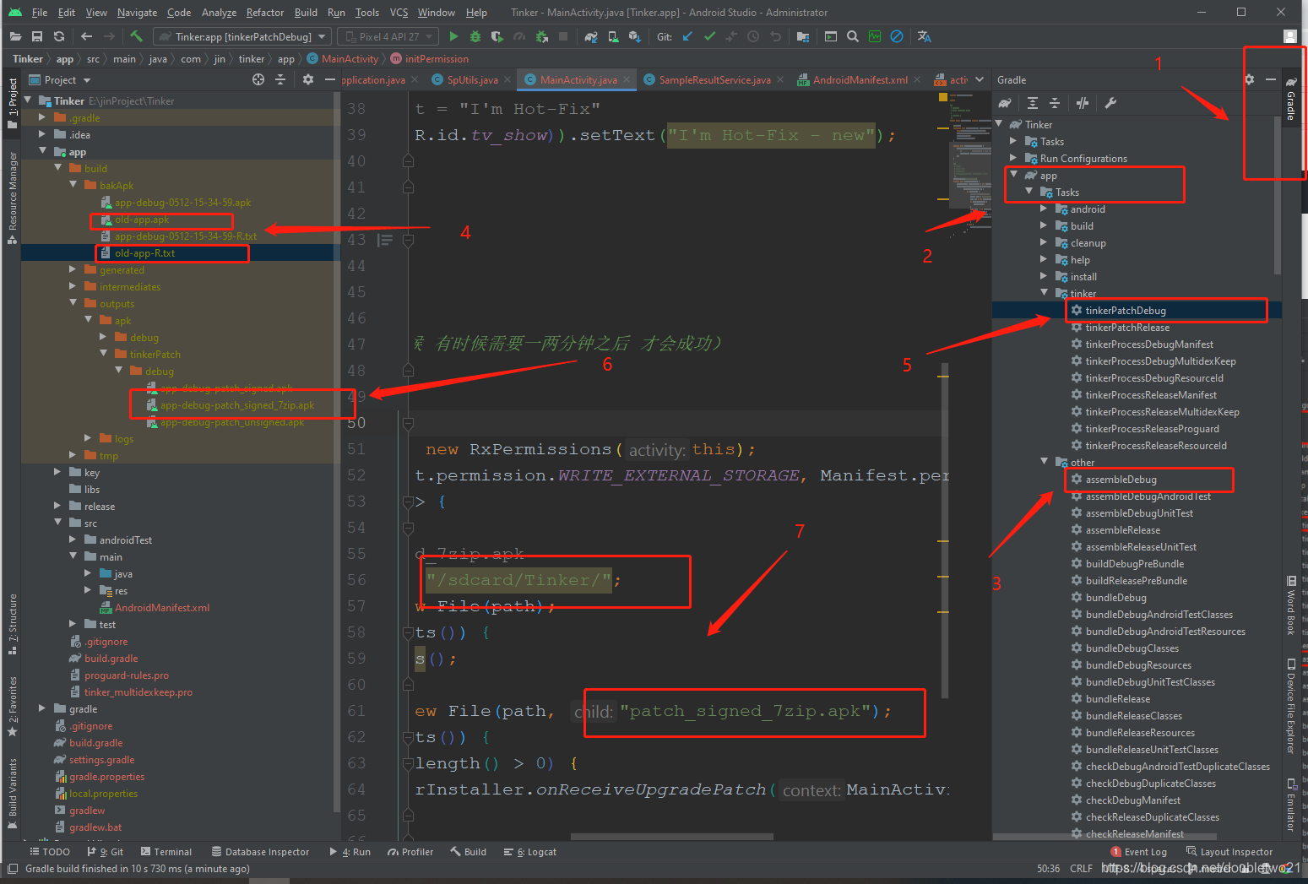
Task: Run the app with the green play icon
Action: 453,36
